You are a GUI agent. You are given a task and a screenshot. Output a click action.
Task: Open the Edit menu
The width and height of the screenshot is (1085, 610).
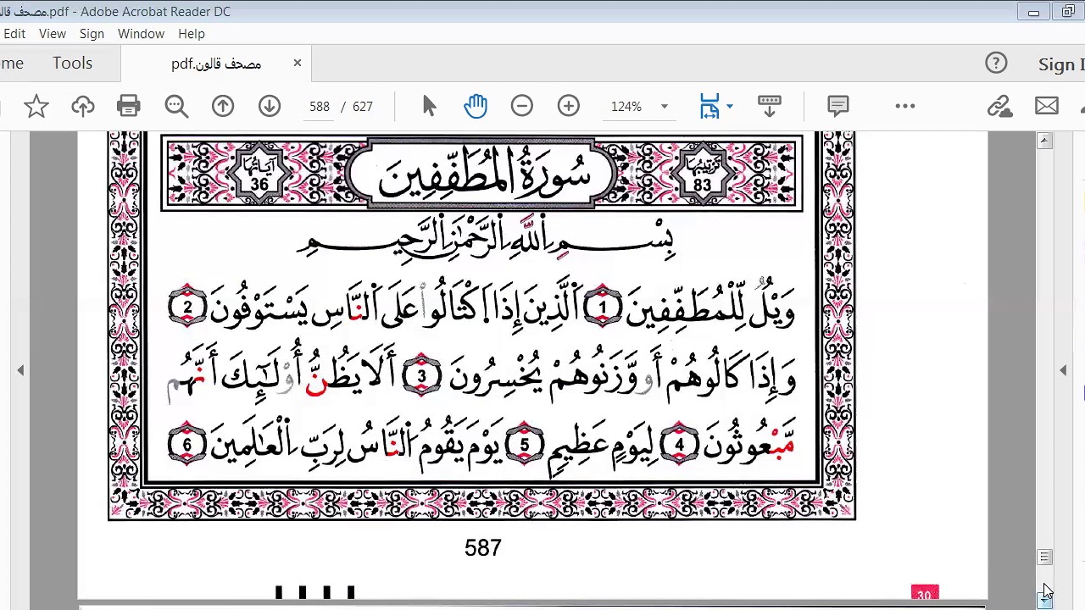click(14, 34)
